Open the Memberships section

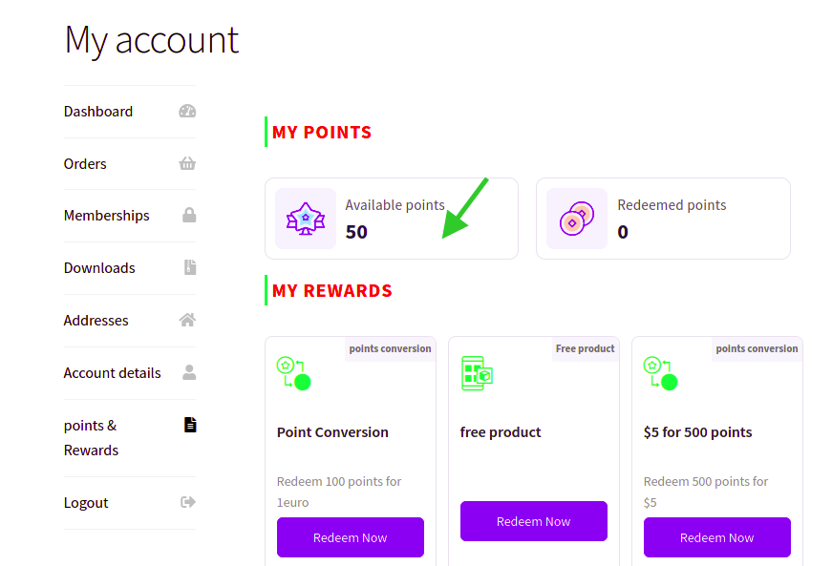pyautogui.click(x=107, y=216)
